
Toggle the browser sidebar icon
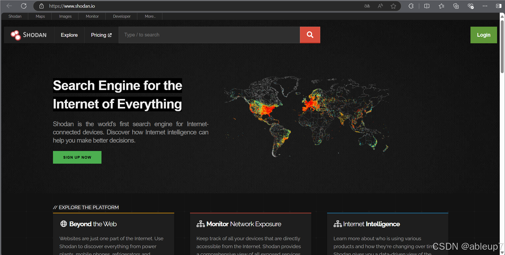498,6
